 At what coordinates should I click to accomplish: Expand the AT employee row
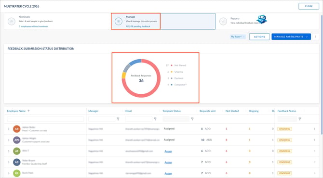9,151
